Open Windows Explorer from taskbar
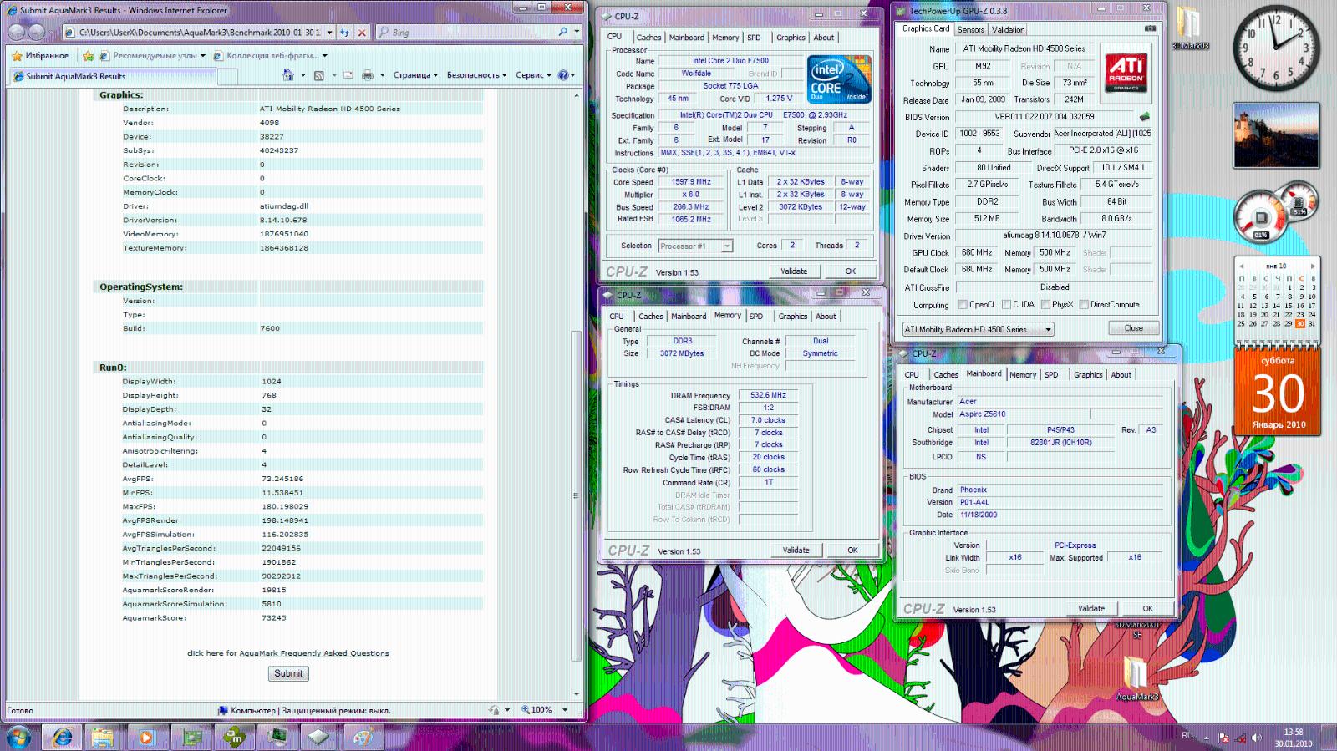 (x=103, y=738)
